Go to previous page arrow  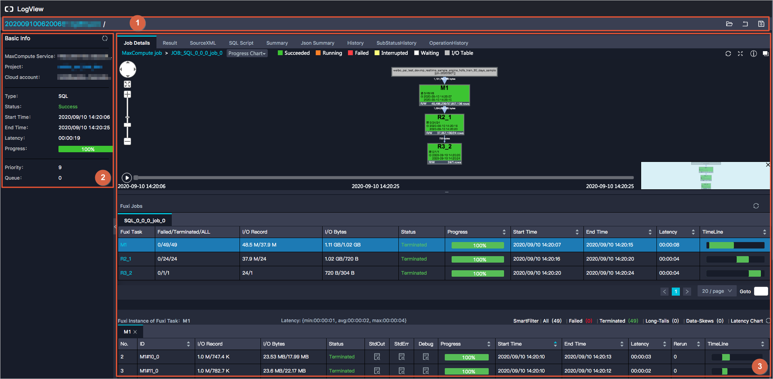tap(665, 292)
